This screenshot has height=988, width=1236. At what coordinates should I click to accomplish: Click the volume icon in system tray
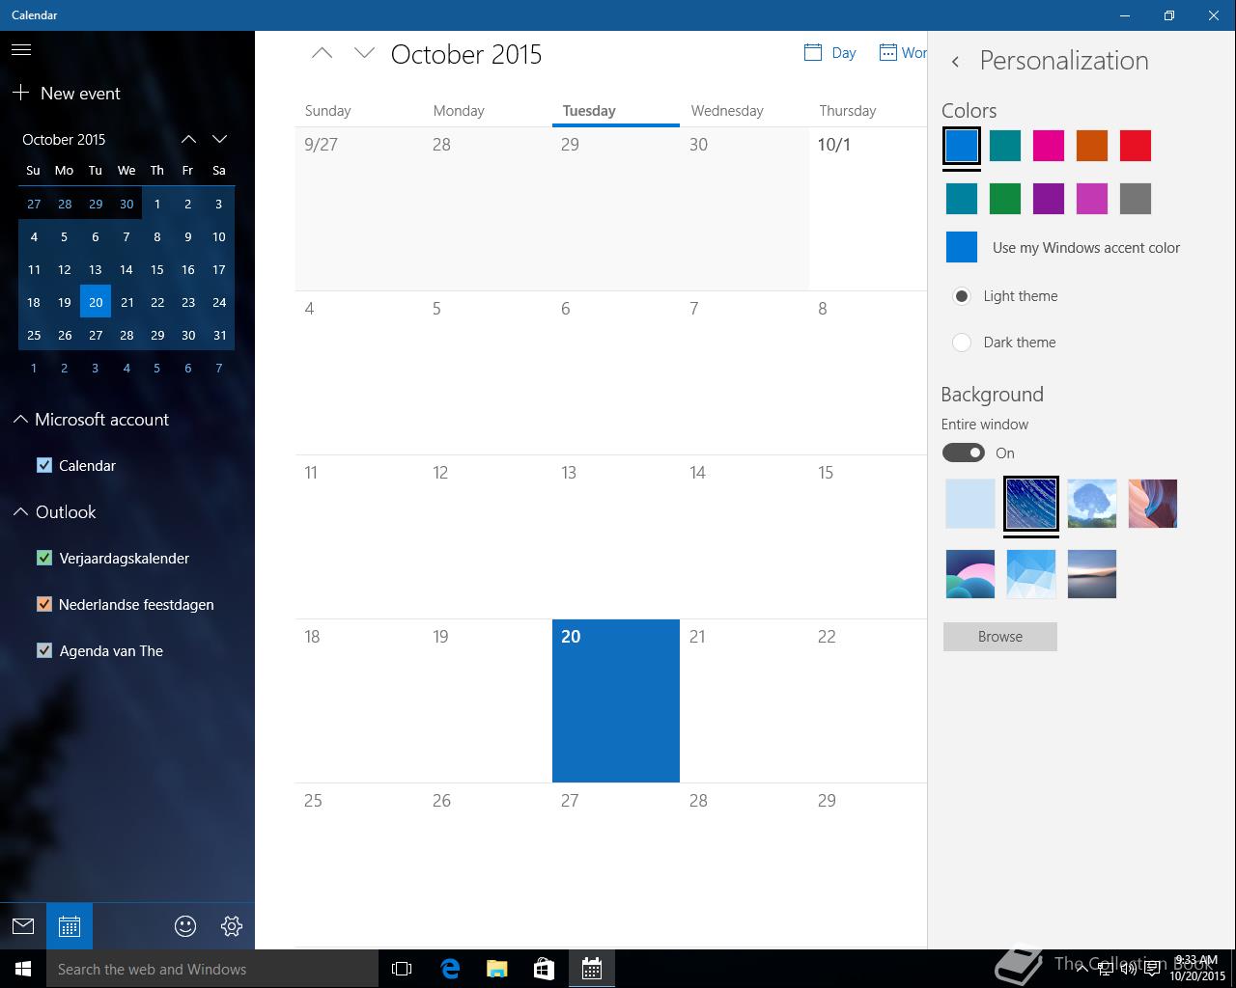[1128, 969]
